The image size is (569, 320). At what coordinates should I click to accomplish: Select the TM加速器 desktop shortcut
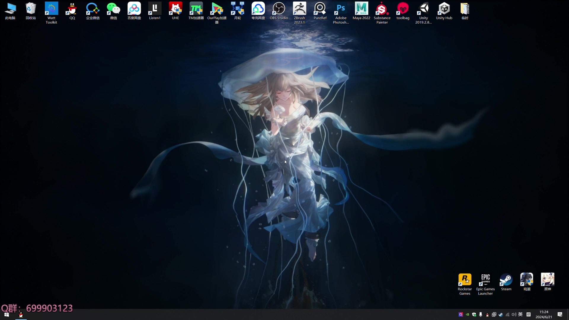coord(196,11)
